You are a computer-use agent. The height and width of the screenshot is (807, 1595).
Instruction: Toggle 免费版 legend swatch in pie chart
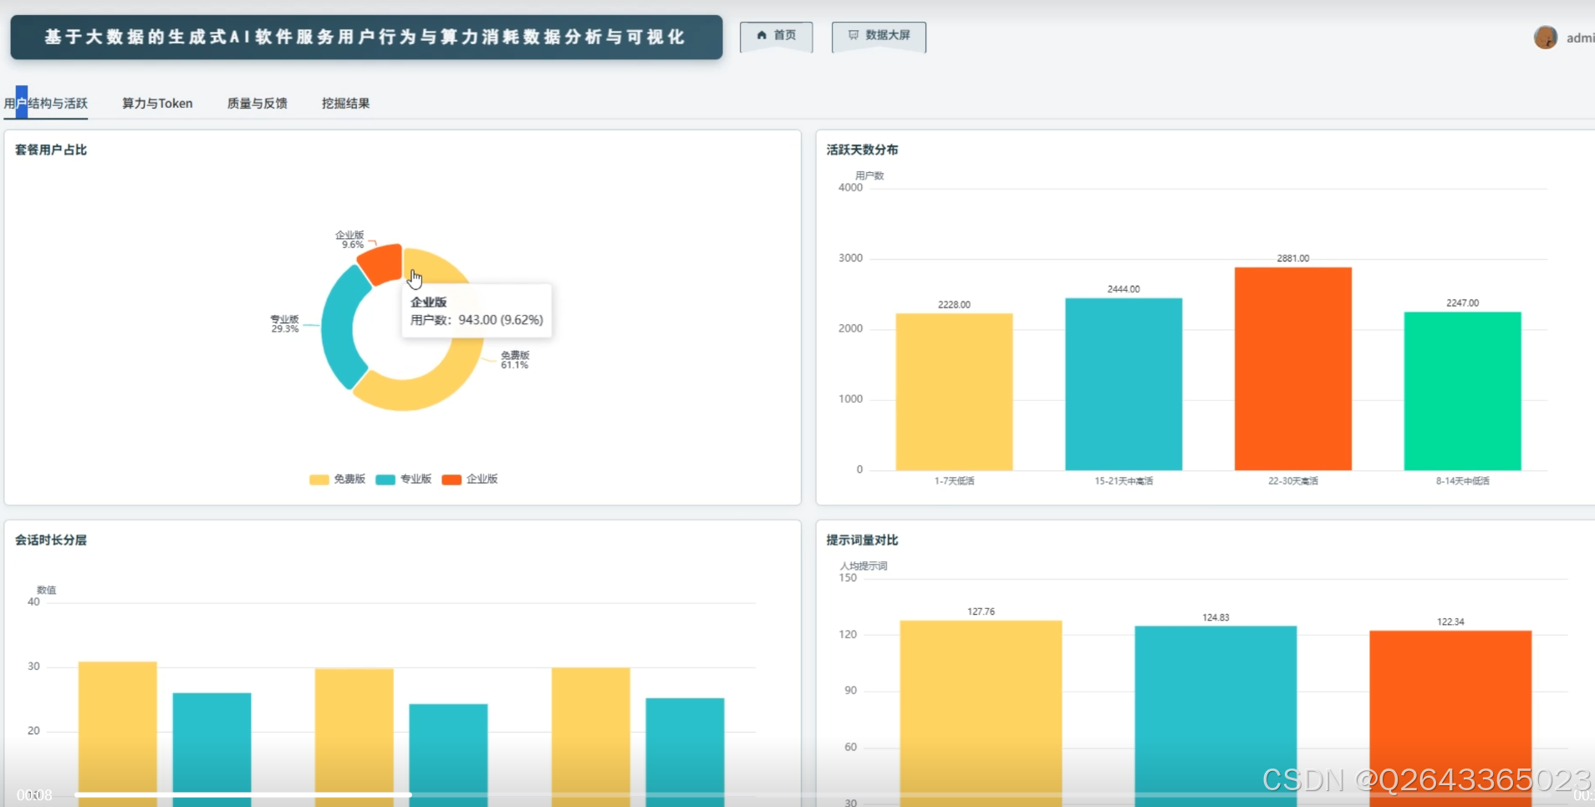318,480
